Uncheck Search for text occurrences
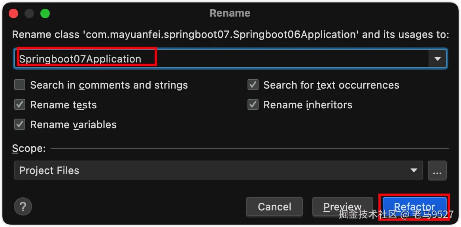This screenshot has width=461, height=227. pos(253,85)
